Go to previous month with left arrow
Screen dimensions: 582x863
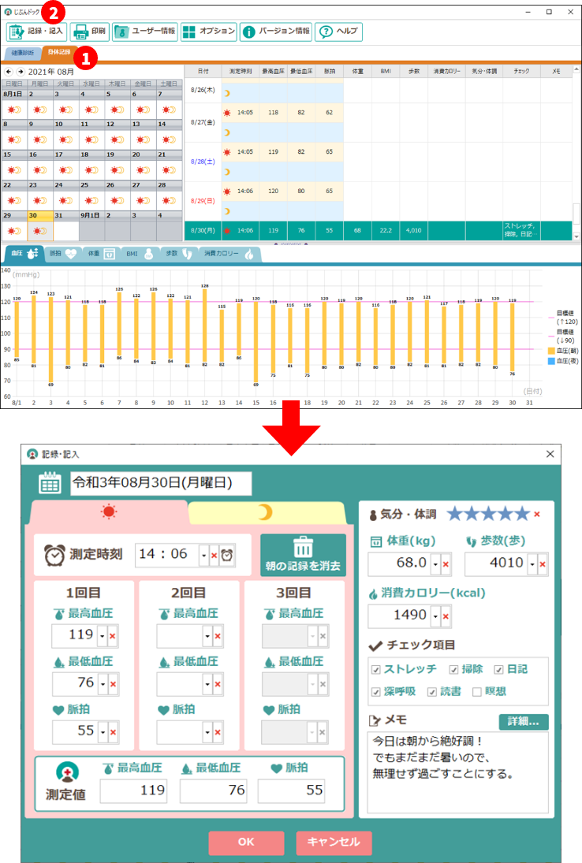(8, 72)
